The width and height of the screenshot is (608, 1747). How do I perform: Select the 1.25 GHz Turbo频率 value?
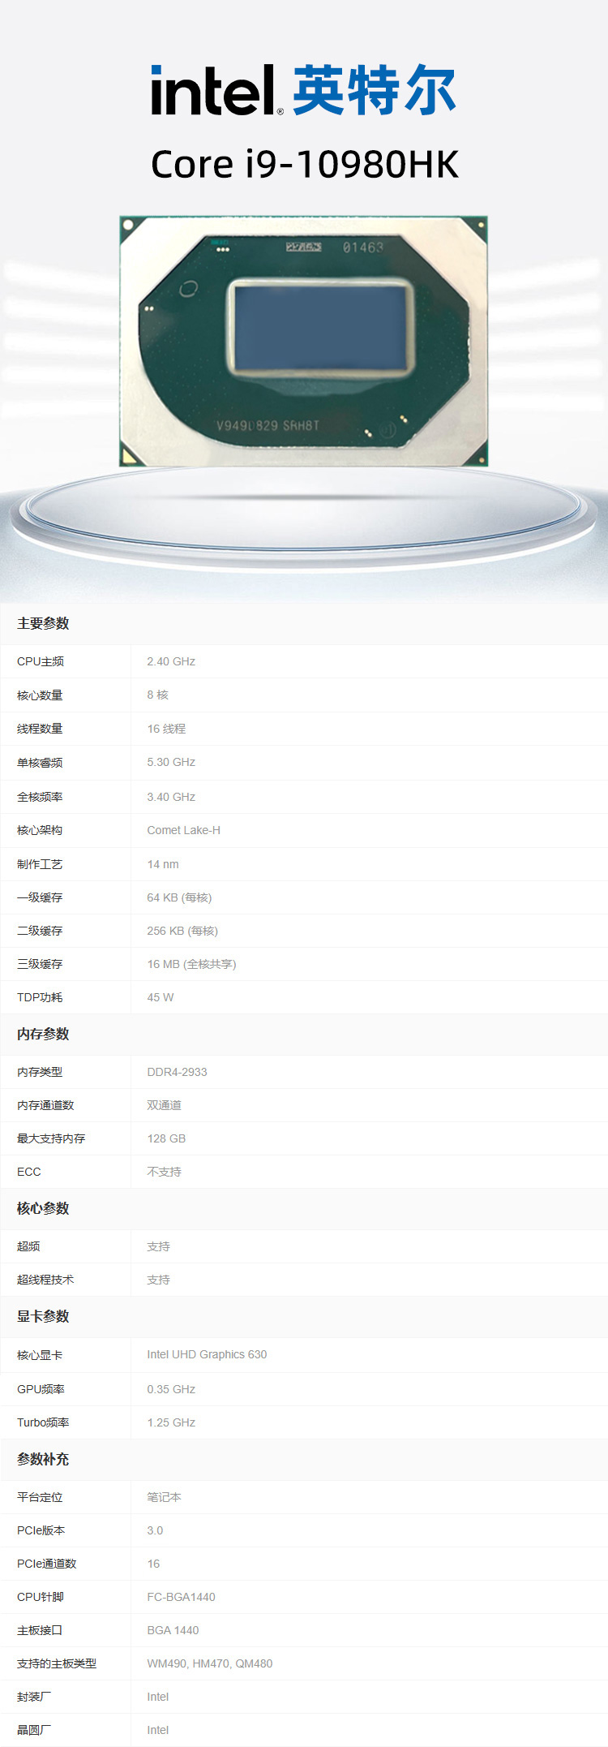point(171,1422)
